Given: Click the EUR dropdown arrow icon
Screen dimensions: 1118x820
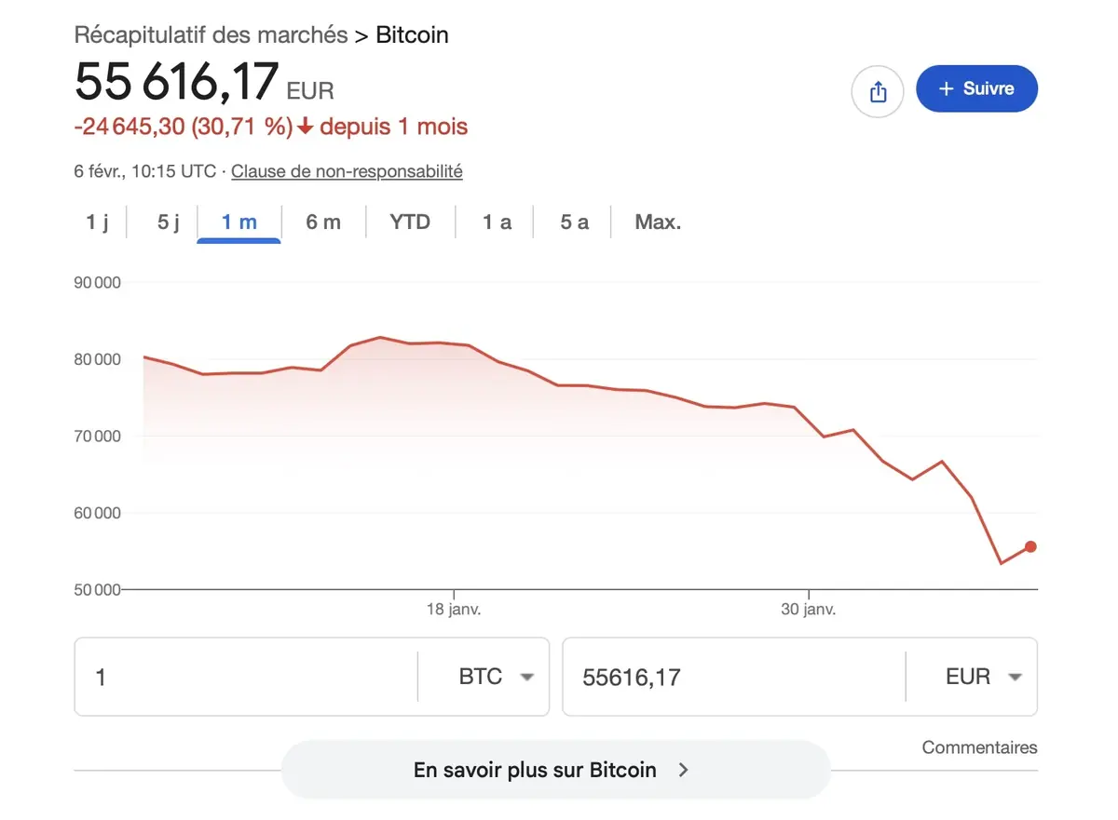Looking at the screenshot, I should tap(1015, 677).
